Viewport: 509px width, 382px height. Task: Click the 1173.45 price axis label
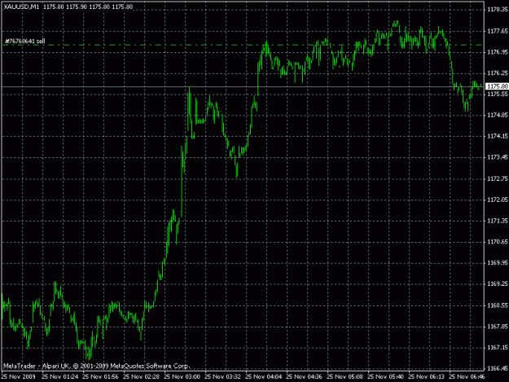498,157
